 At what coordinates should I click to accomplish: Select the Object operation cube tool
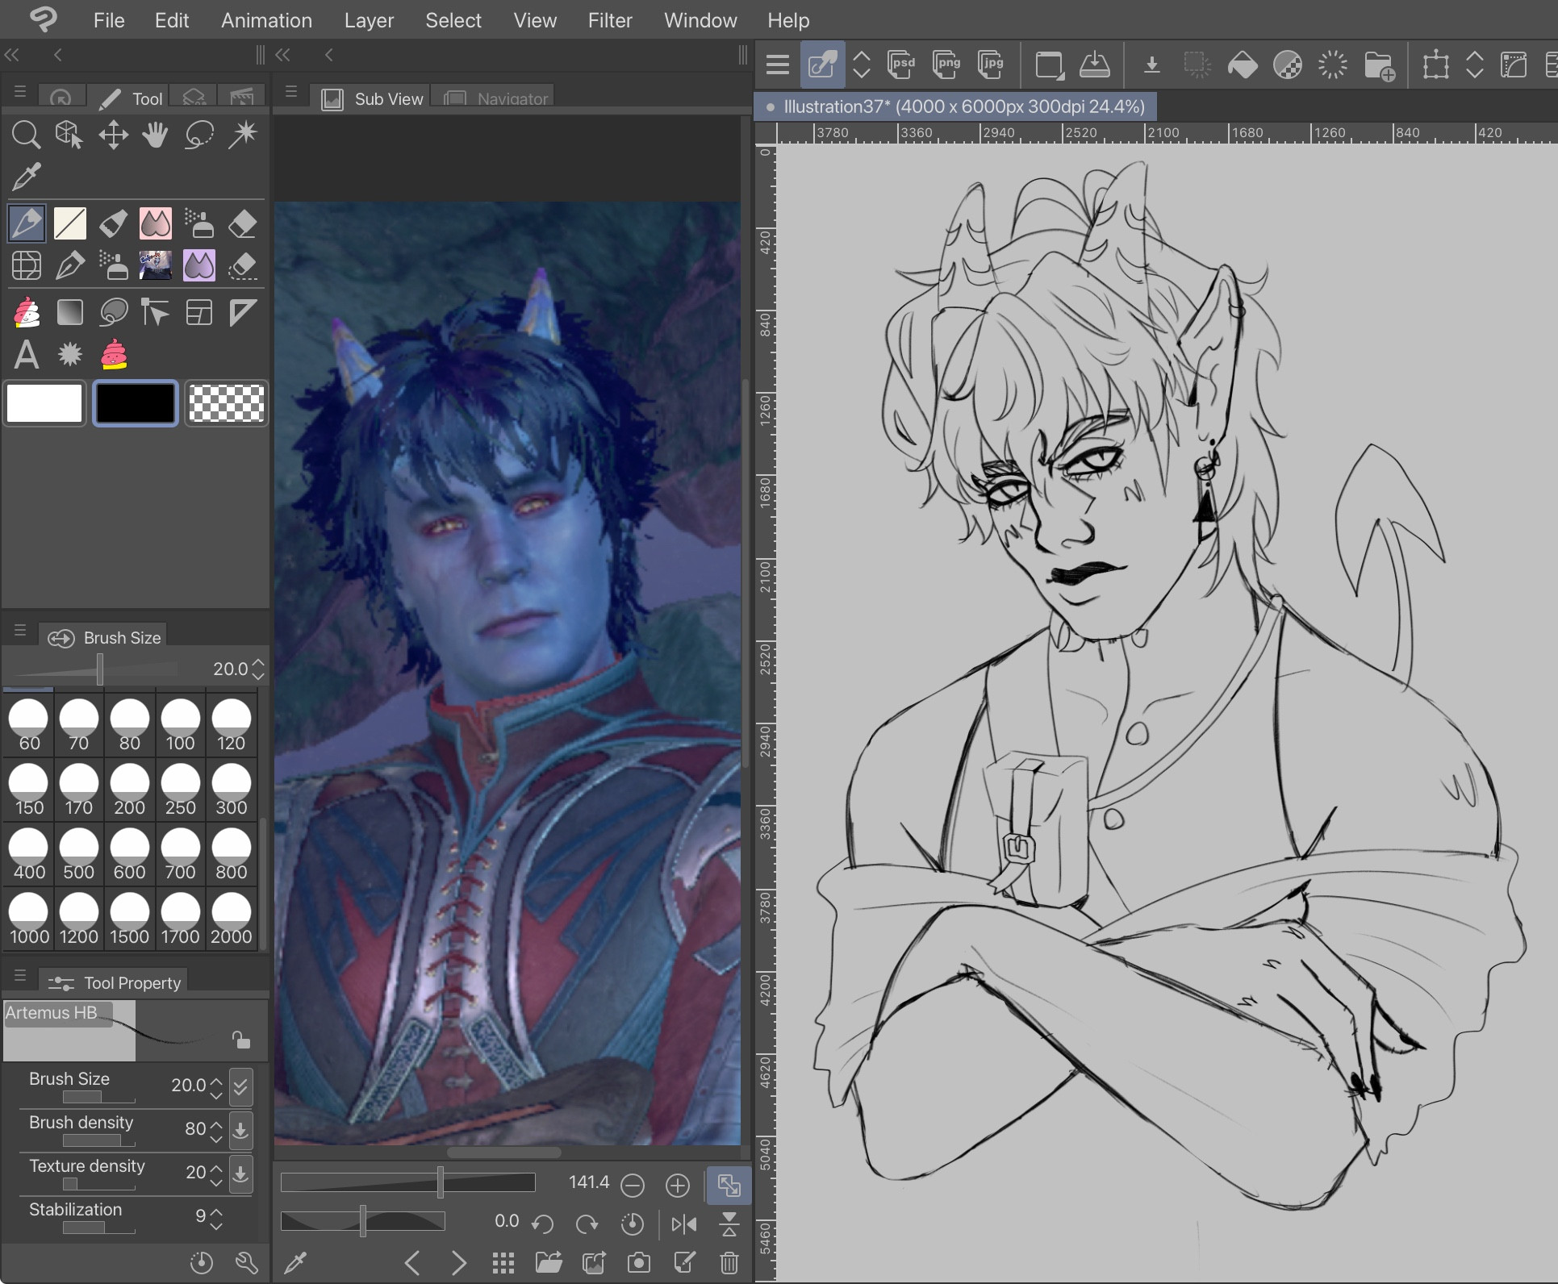[x=69, y=135]
